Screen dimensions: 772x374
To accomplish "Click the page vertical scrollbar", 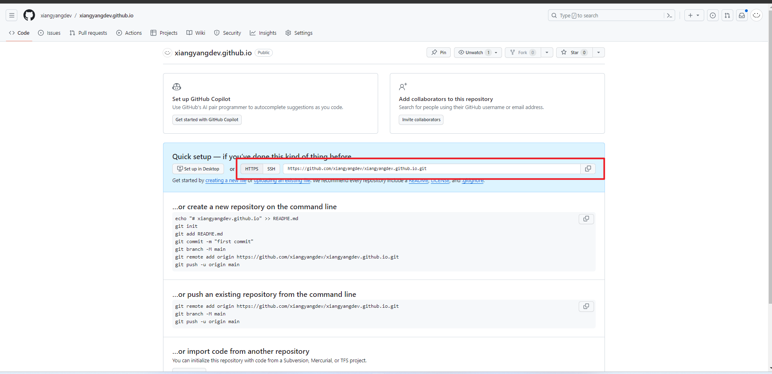I will coord(770,158).
